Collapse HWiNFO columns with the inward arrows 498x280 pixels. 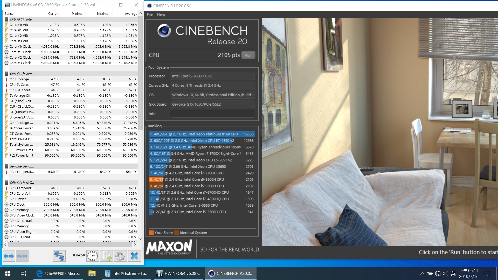tap(22, 256)
